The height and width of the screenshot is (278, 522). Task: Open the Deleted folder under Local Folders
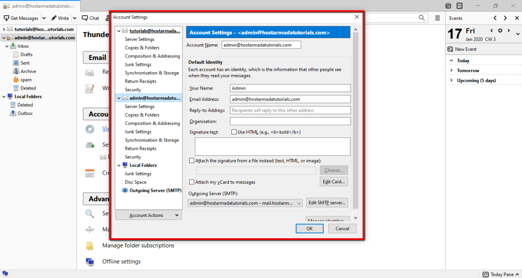click(x=25, y=105)
